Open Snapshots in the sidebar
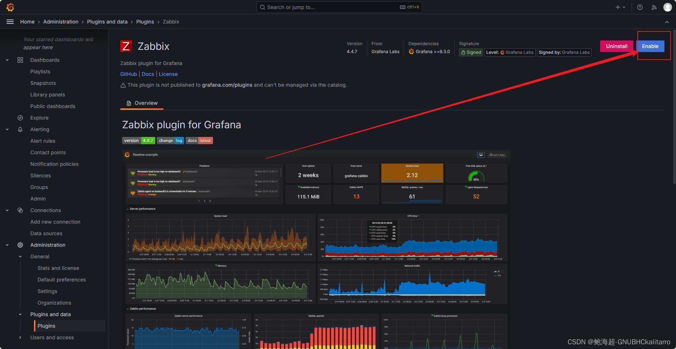676x349 pixels. (x=43, y=83)
